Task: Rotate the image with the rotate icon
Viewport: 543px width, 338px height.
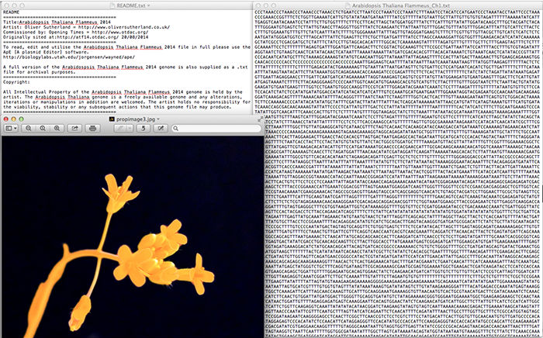Action: tap(144, 127)
